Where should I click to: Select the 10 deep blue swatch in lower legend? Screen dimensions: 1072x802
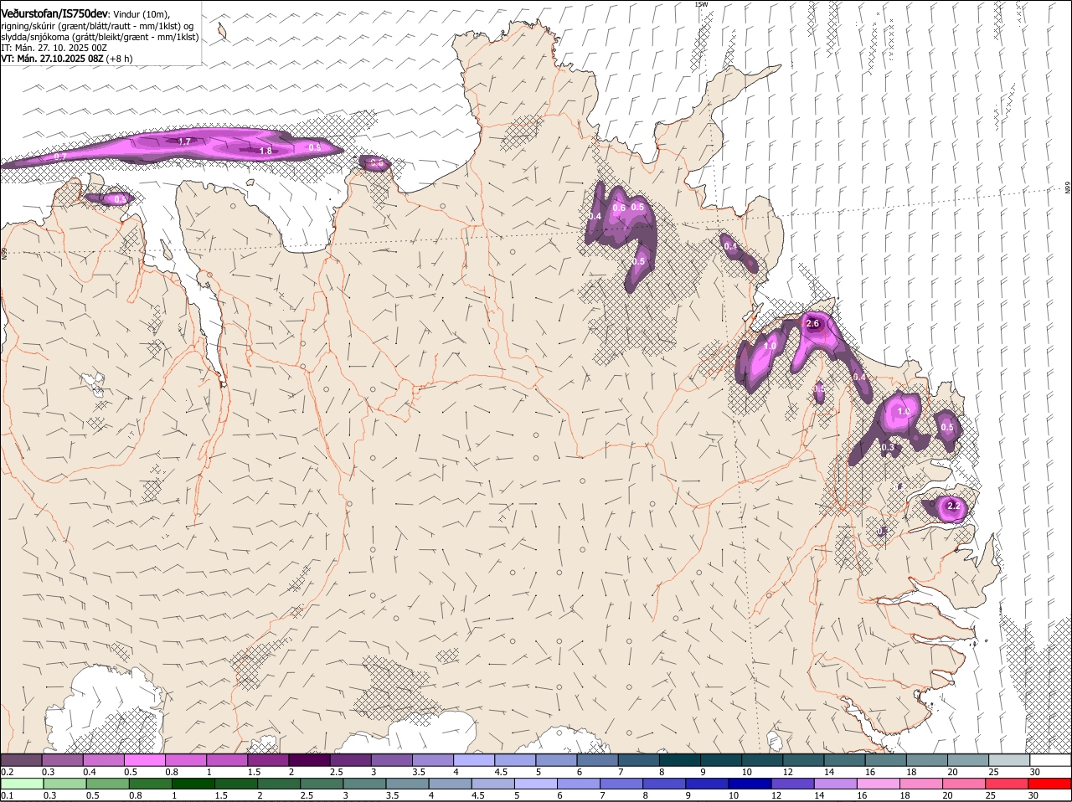point(749,784)
